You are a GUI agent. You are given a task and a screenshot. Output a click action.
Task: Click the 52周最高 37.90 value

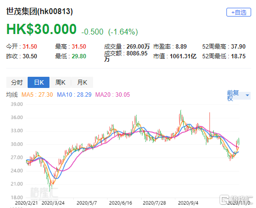pos(224,47)
